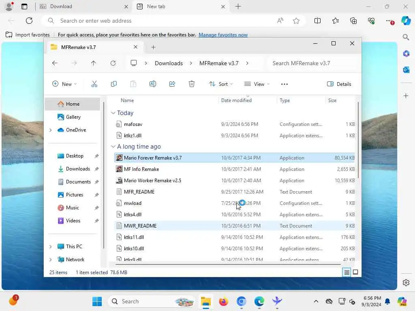Screen dimensions: 415x311
Task: Click Downloads breadcrumb in address bar
Action: point(169,63)
